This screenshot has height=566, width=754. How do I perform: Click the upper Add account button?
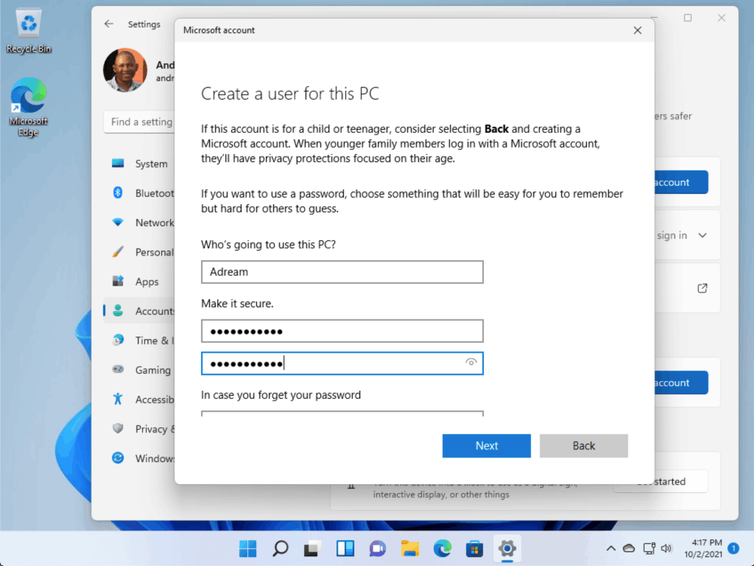(x=681, y=182)
